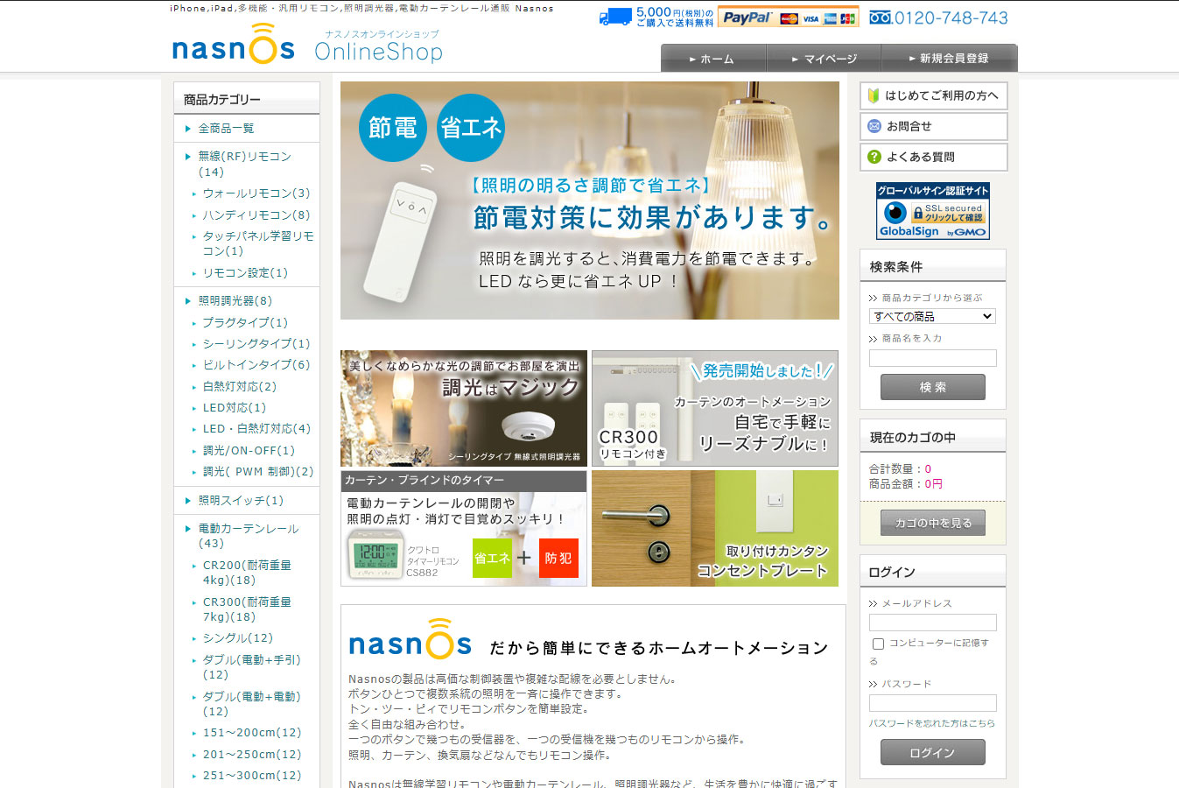
Task: Click the Nasnos OnlineShop logo
Action: pos(307,45)
